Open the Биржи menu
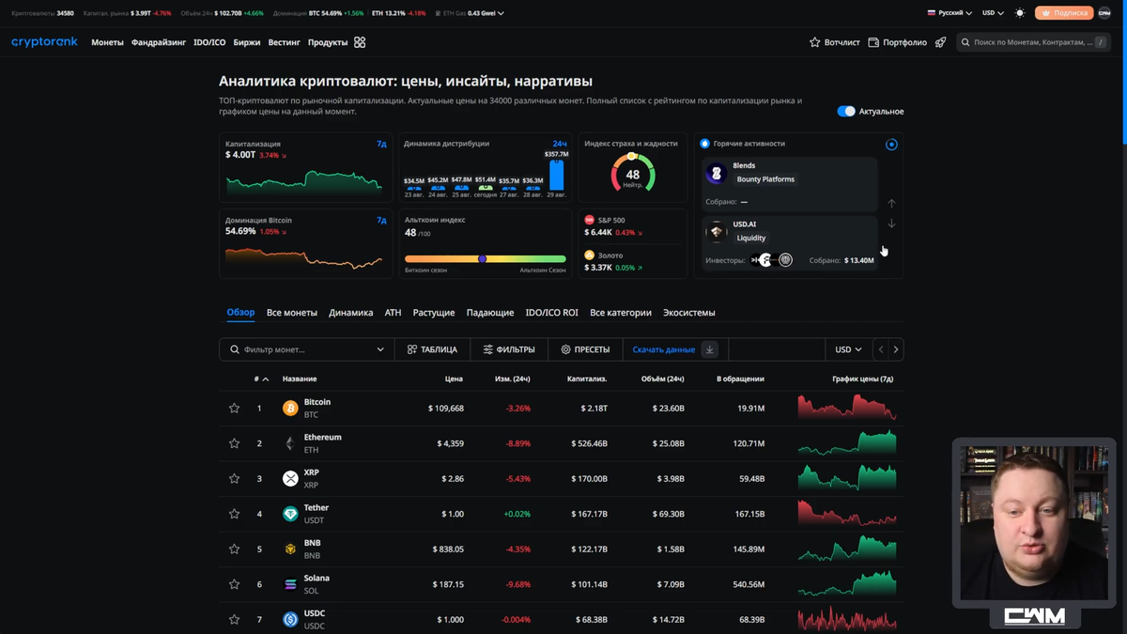Screen dimensions: 1127x634 click(247, 42)
